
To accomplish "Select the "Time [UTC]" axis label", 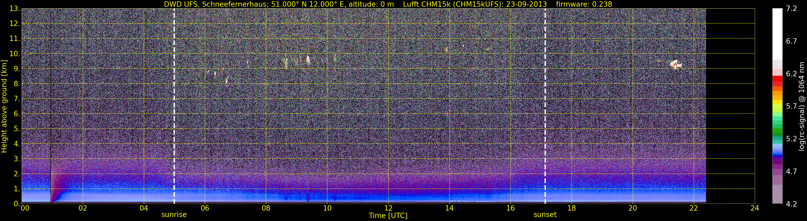I will (388, 215).
